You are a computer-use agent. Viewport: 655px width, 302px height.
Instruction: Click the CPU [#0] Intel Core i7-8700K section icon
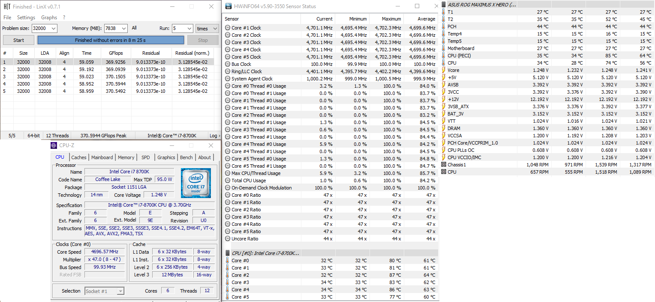tap(228, 253)
